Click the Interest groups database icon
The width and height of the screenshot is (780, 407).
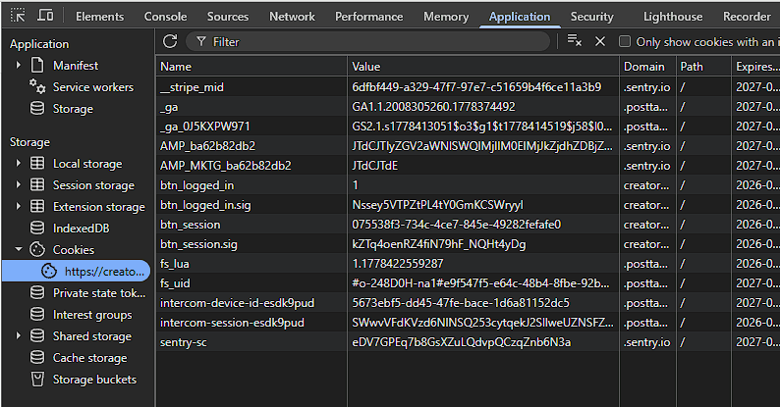click(x=37, y=314)
